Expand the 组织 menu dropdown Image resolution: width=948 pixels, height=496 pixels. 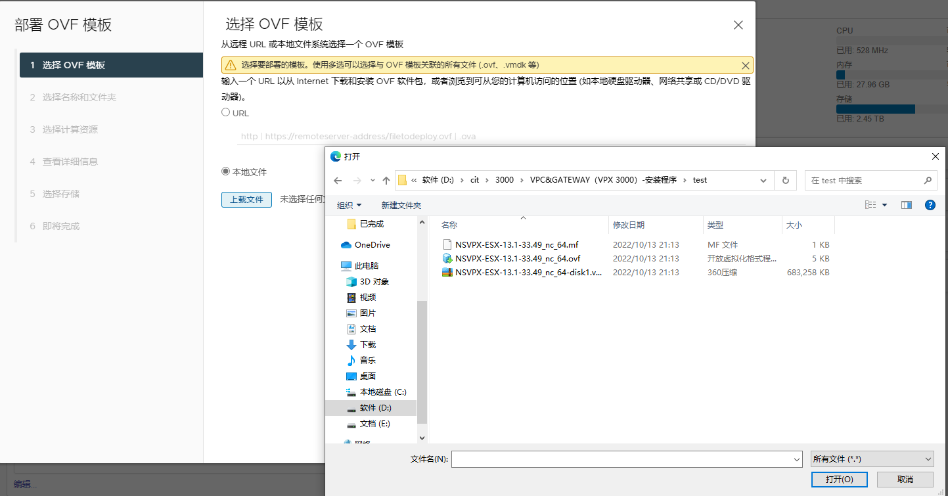tap(349, 205)
